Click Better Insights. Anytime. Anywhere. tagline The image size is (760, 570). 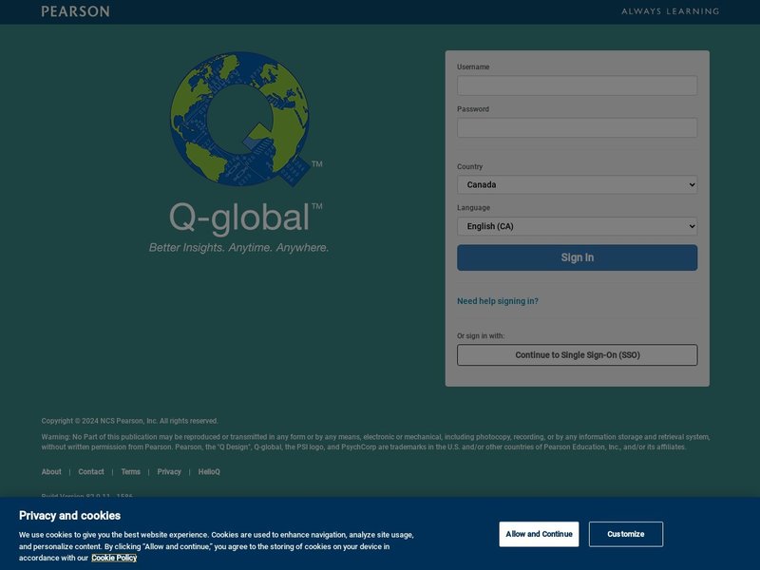point(239,248)
